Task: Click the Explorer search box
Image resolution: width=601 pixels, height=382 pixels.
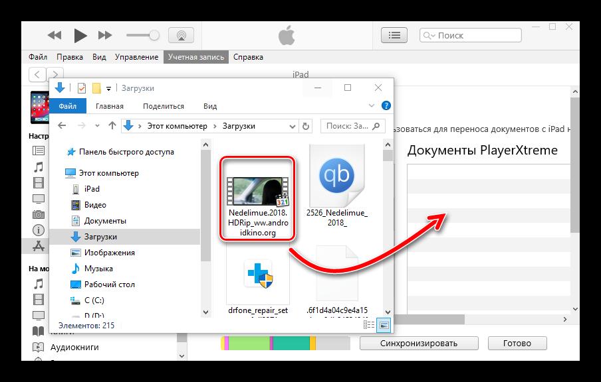Action: pos(352,126)
